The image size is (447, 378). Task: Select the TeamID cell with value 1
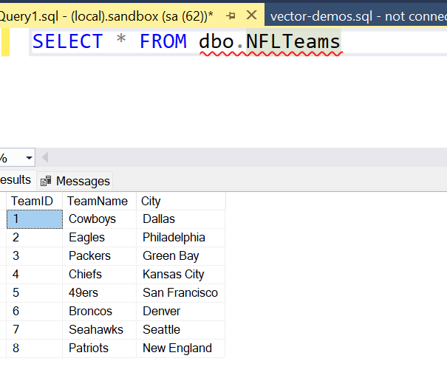point(35,219)
